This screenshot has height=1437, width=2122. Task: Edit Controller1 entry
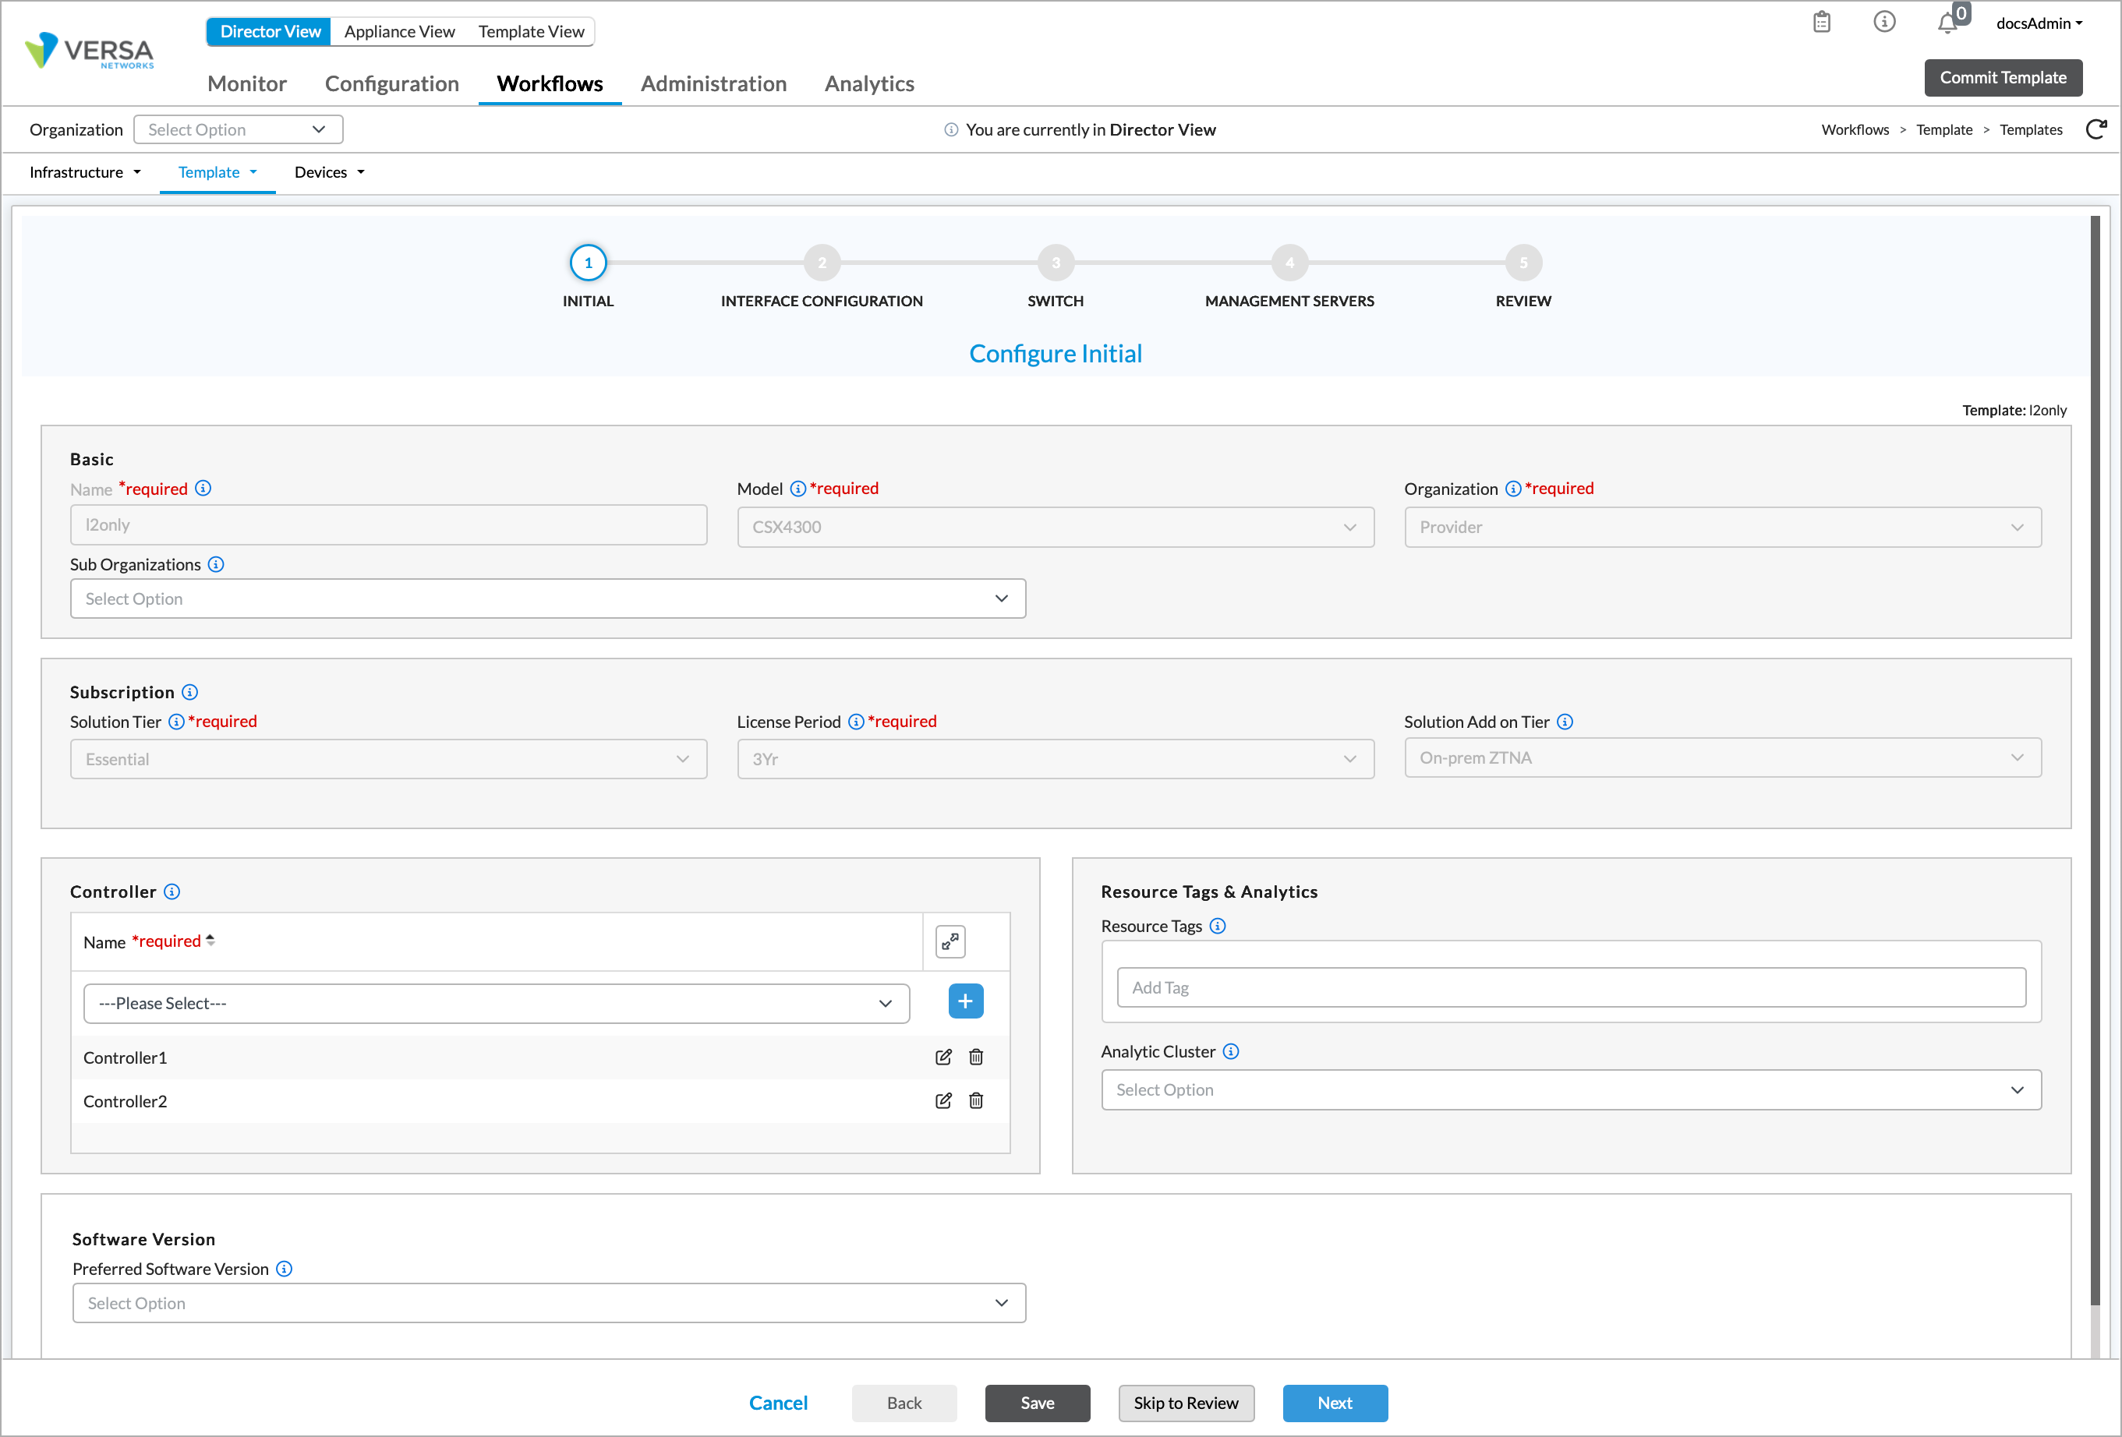coord(943,1057)
